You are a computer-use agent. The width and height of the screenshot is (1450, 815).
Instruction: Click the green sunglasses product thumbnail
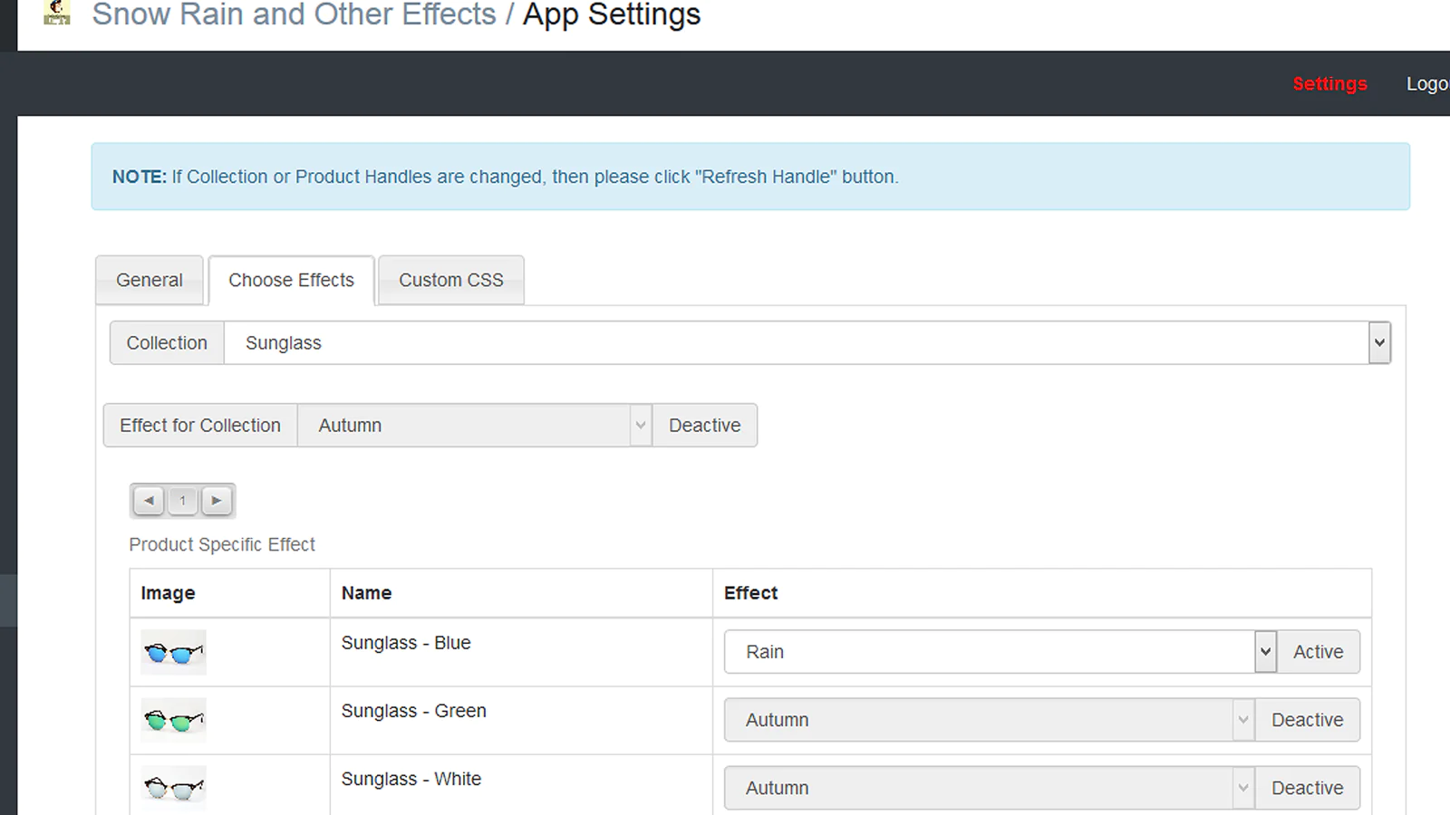tap(173, 720)
